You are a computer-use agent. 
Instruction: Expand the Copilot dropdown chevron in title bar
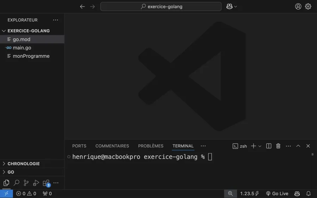[x=236, y=7]
